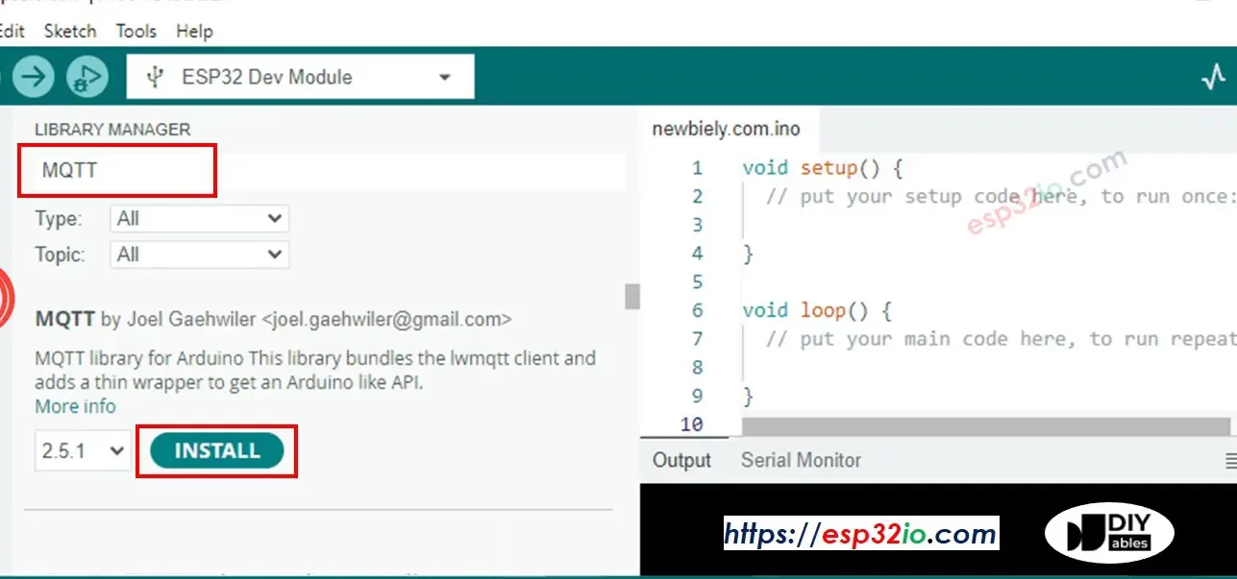The height and width of the screenshot is (579, 1237).
Task: Open the Sketch menu
Action: click(x=70, y=31)
